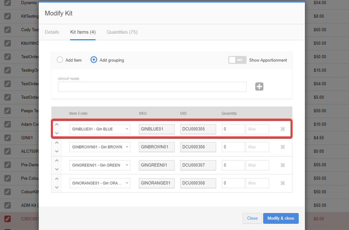Switch to the Details tab

coord(52,32)
